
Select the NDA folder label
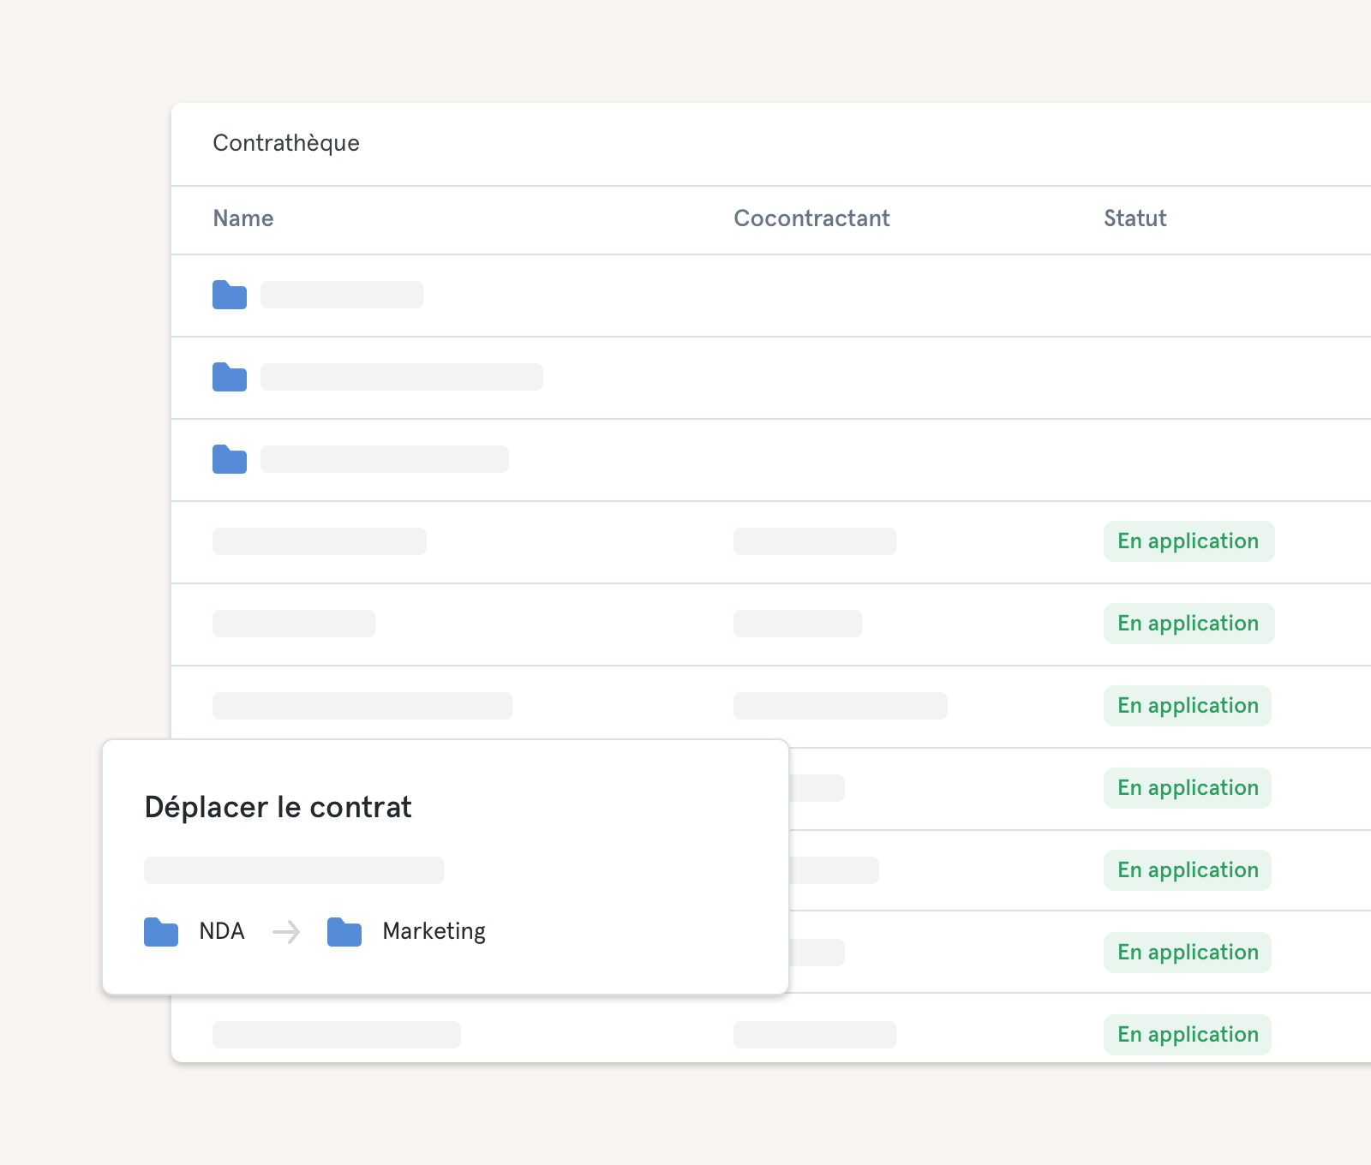[x=222, y=931]
